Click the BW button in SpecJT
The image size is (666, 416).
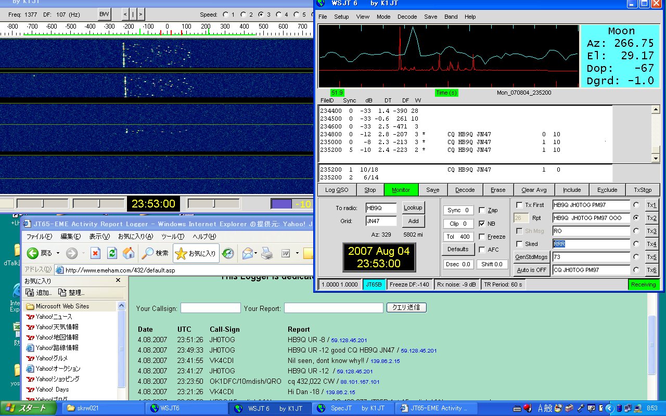pyautogui.click(x=104, y=14)
